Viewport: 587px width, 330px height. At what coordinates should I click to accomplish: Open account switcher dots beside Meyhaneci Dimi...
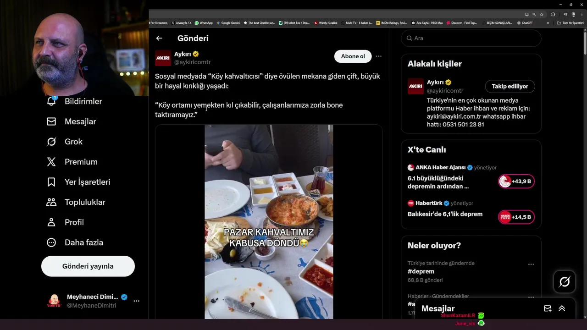pyautogui.click(x=136, y=301)
